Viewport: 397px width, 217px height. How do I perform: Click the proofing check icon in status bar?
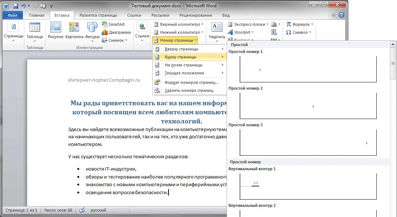pos(82,210)
